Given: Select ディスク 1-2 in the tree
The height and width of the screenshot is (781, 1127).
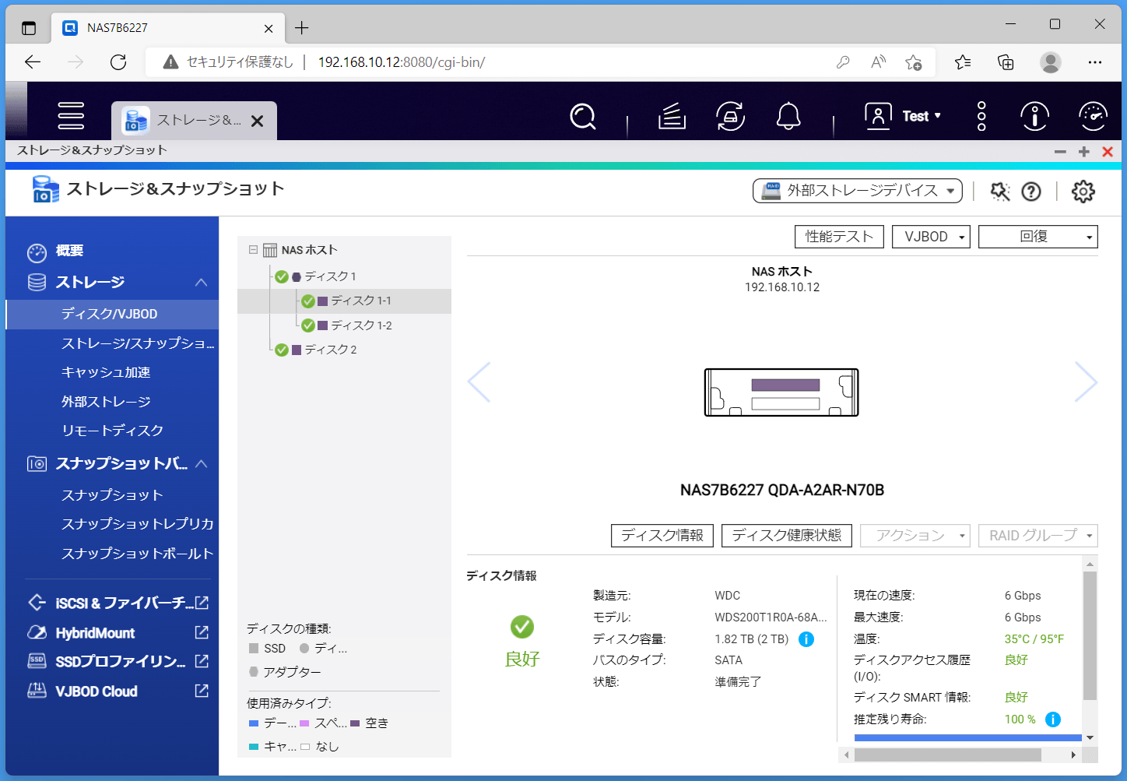Looking at the screenshot, I should 361,325.
